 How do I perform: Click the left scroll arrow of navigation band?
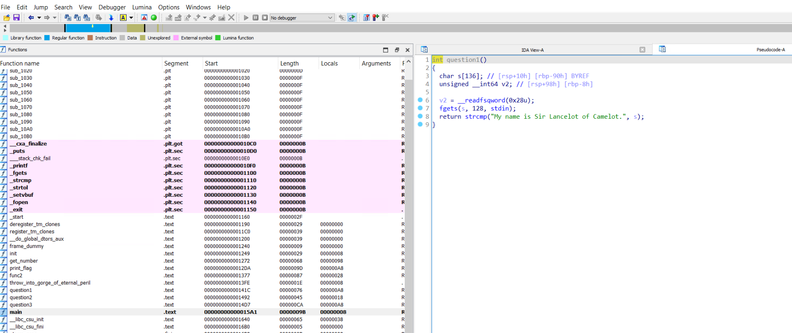pos(5,26)
